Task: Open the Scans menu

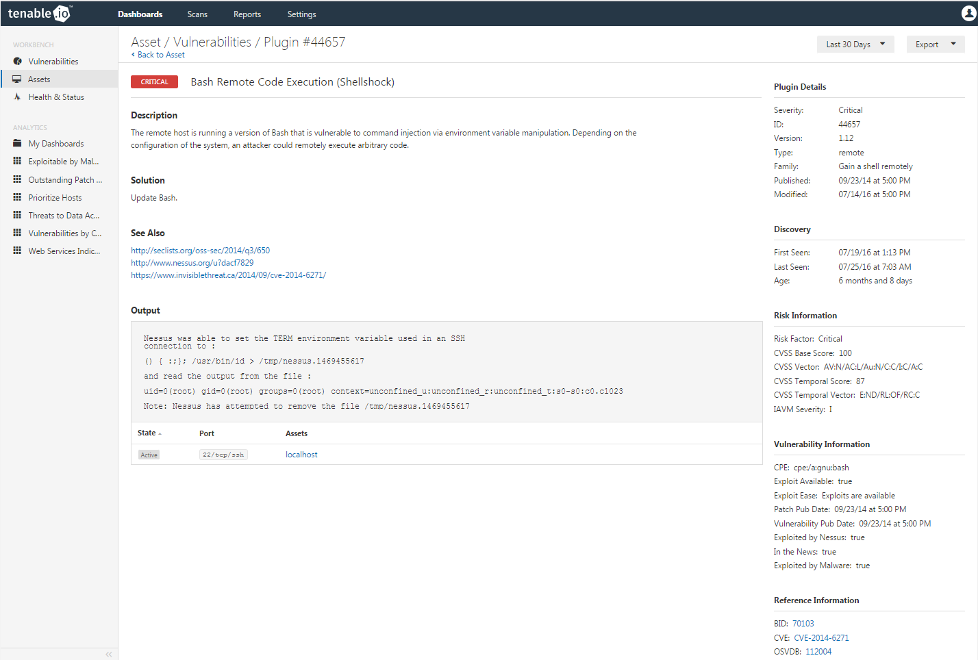Action: point(197,14)
